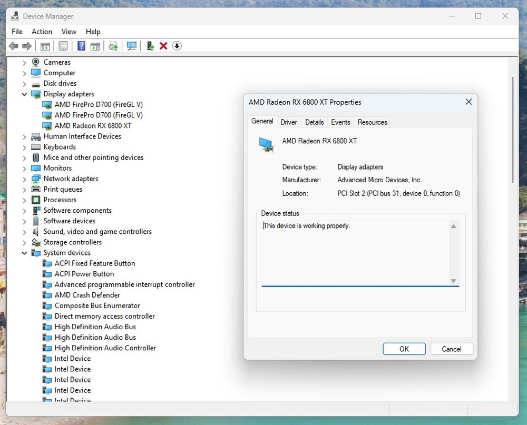This screenshot has width=527, height=425.
Task: Expand the Network adapters category
Action: 24,179
